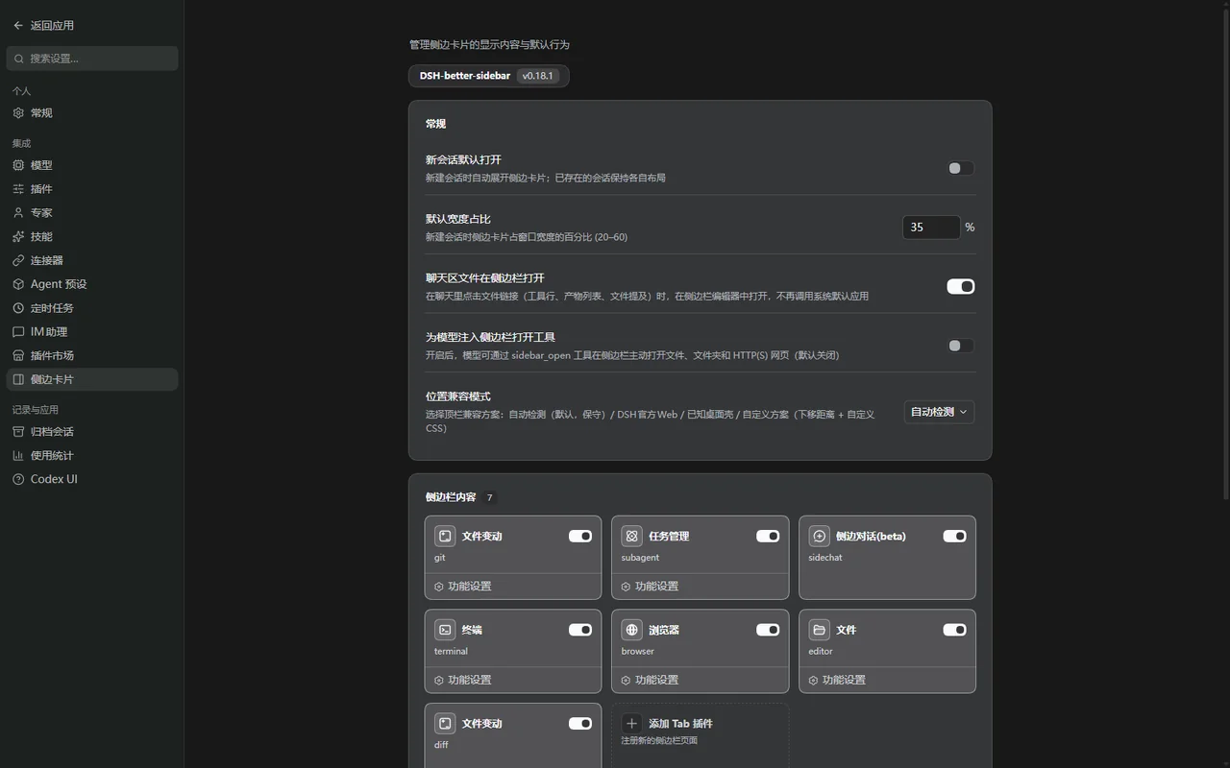Image resolution: width=1230 pixels, height=768 pixels.
Task: Expand 功能设置 under 文件 editor
Action: pos(887,680)
